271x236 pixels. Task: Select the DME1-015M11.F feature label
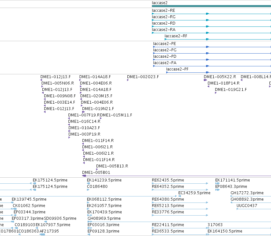pyautogui.click(x=116, y=115)
